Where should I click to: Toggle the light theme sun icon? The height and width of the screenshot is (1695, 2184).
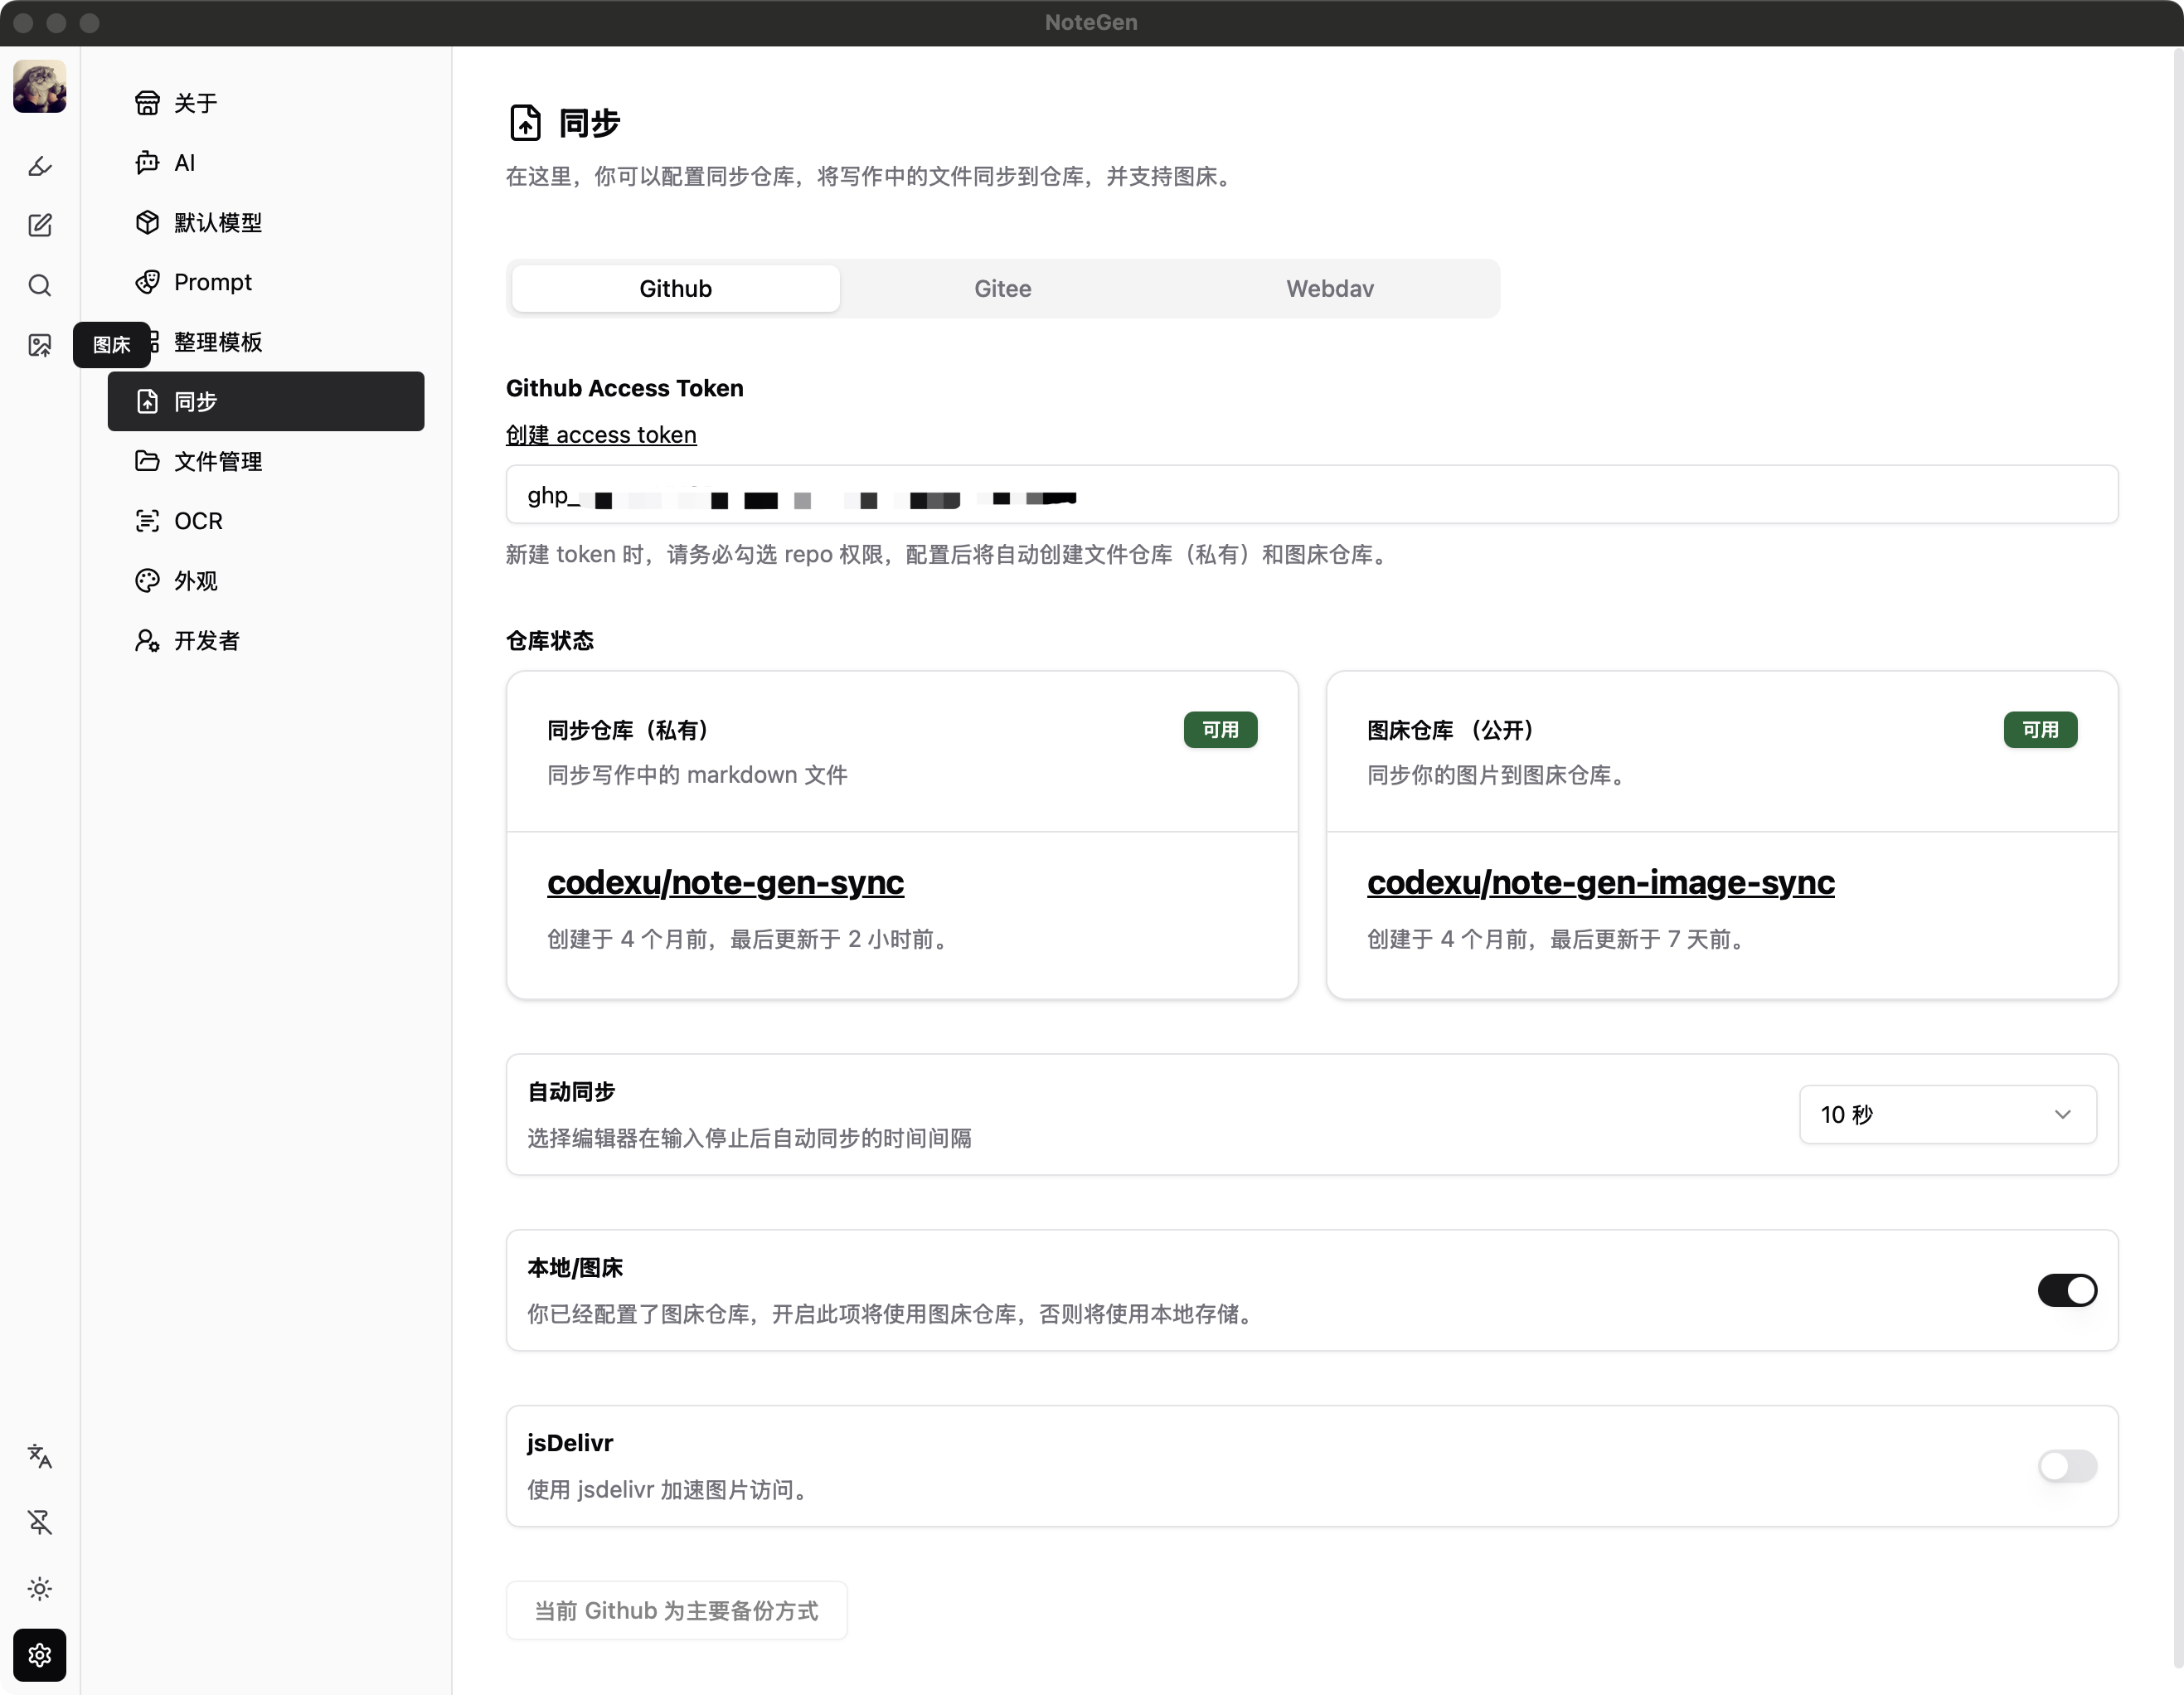[39, 1589]
